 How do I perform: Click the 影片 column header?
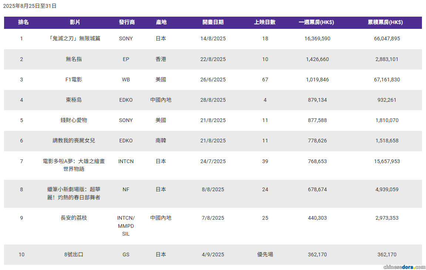(75, 22)
